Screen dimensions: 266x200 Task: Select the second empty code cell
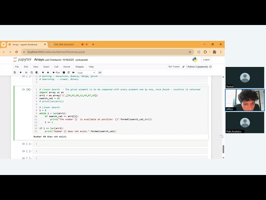coord(120,151)
